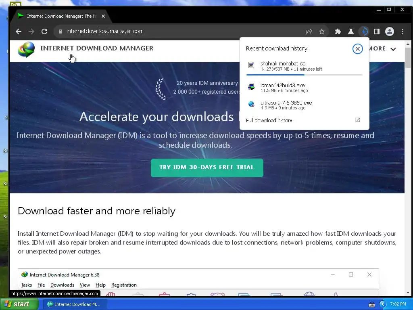Select the Internet Download Manager tab
Viewport: 413px width, 310px height.
[x=61, y=16]
